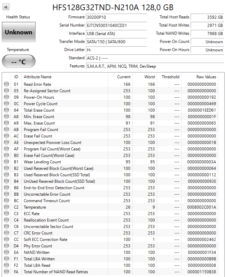The height and width of the screenshot is (277, 227).
Task: Open the temperature display button
Action: [x=19, y=61]
